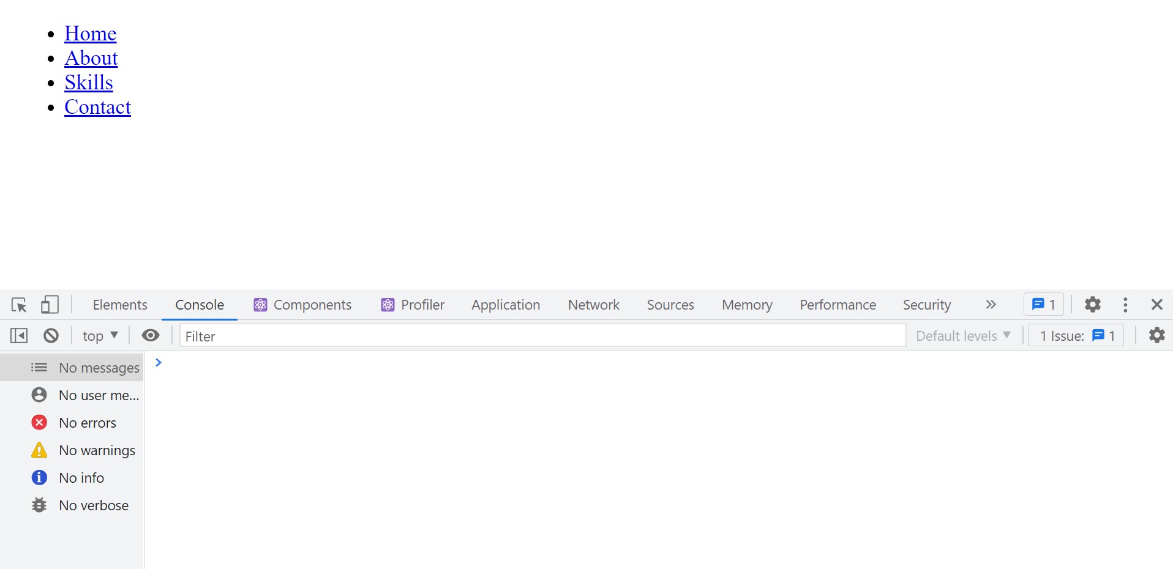Open the customize DevTools three-dot menu
Screen dimensions: 1173x569
coord(1125,305)
